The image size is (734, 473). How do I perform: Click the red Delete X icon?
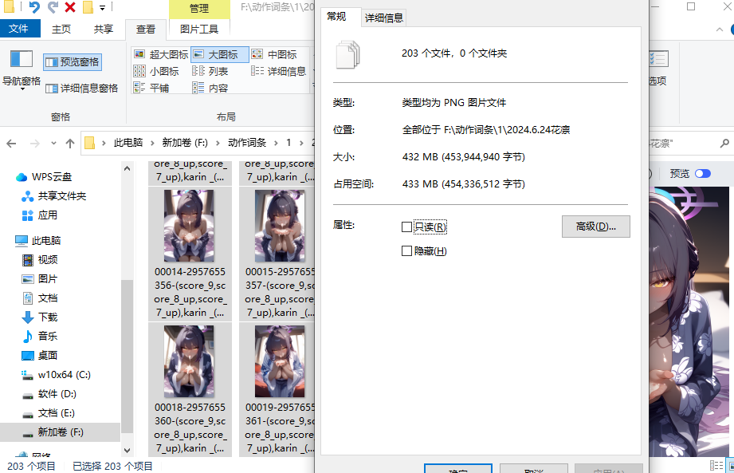pos(70,7)
